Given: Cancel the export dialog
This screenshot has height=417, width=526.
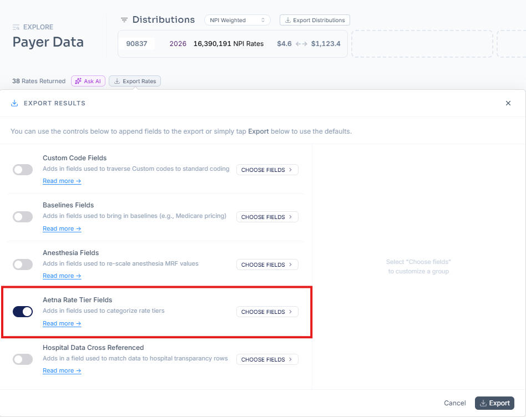Looking at the screenshot, I should click(x=454, y=403).
